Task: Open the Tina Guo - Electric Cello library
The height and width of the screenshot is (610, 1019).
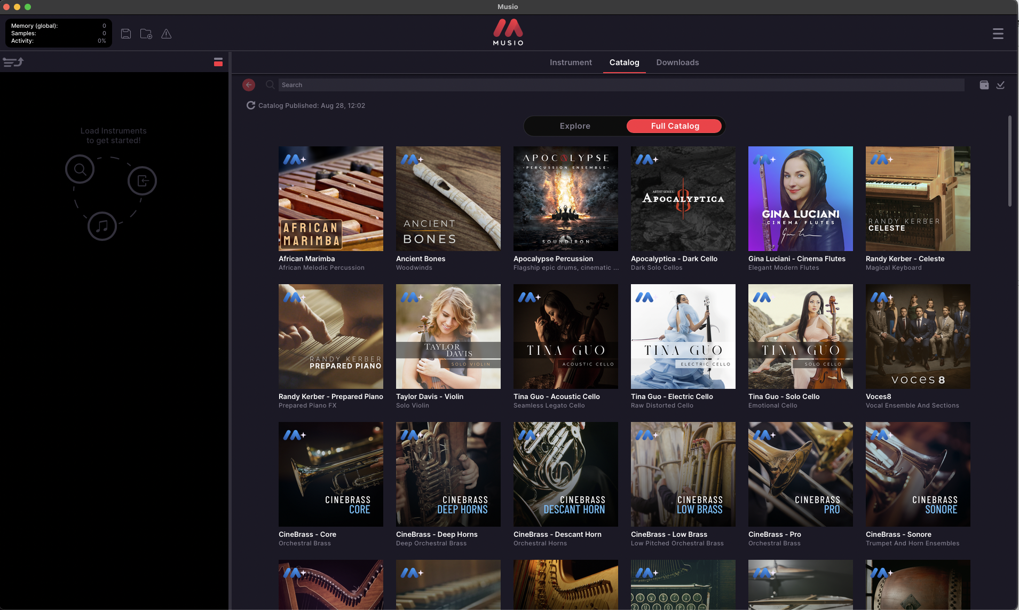Action: [683, 337]
